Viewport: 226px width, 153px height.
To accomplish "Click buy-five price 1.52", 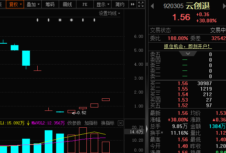I will click(183, 105).
